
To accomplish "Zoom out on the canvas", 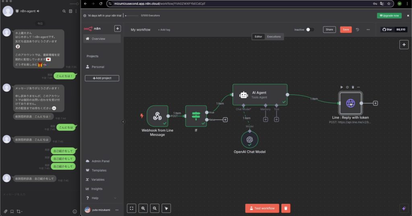I will point(155,208).
